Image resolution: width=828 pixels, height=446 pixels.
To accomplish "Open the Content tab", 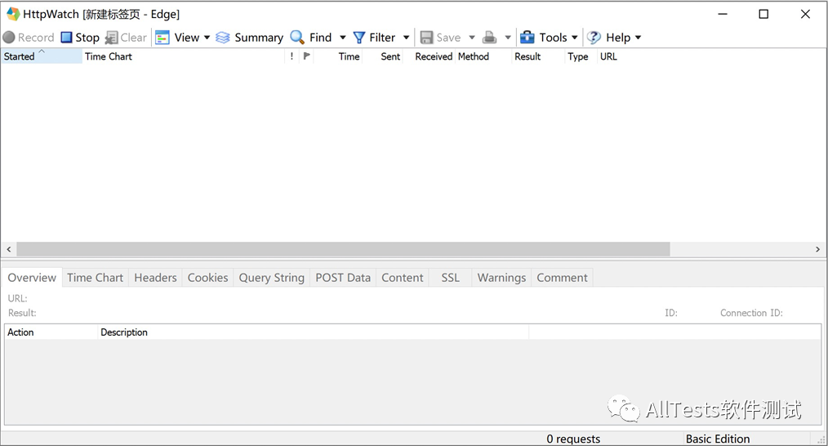I will click(403, 278).
